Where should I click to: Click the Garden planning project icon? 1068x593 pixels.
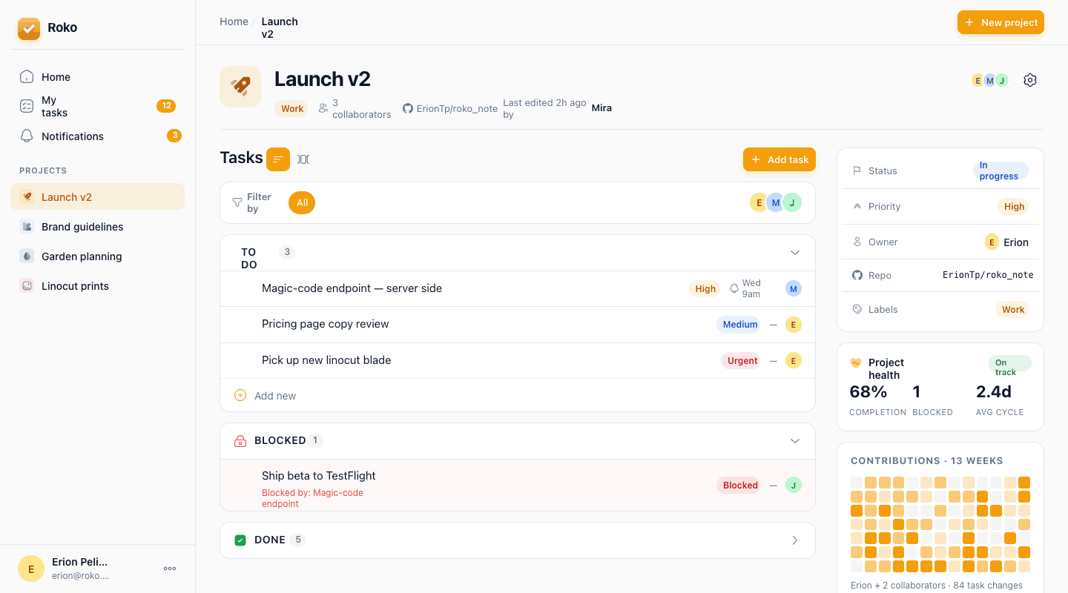27,256
